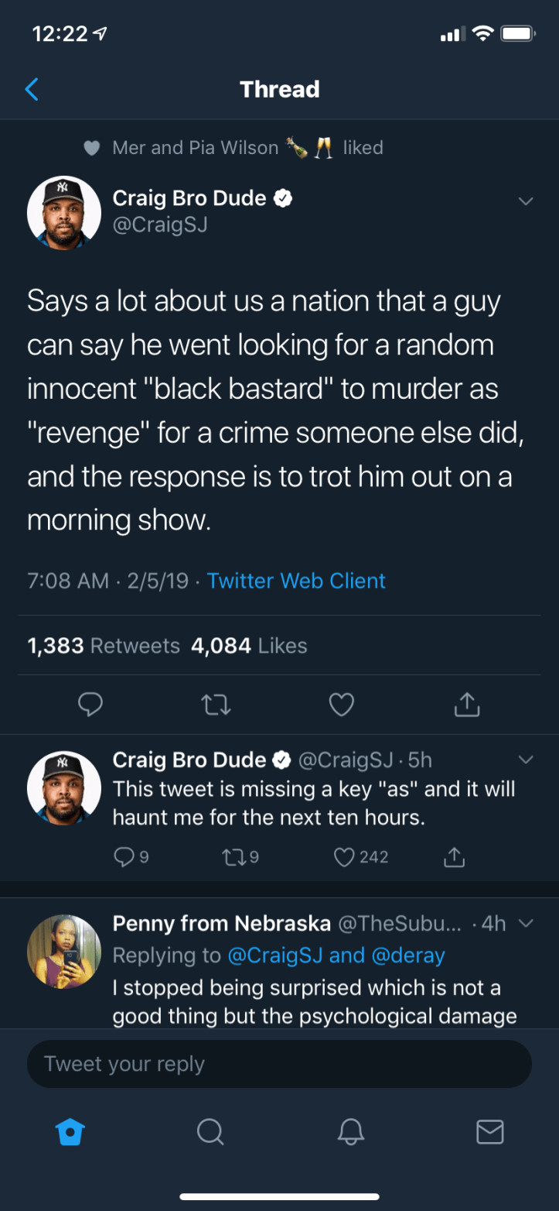Expand options on Penny from Nebraska's tweet

click(526, 923)
